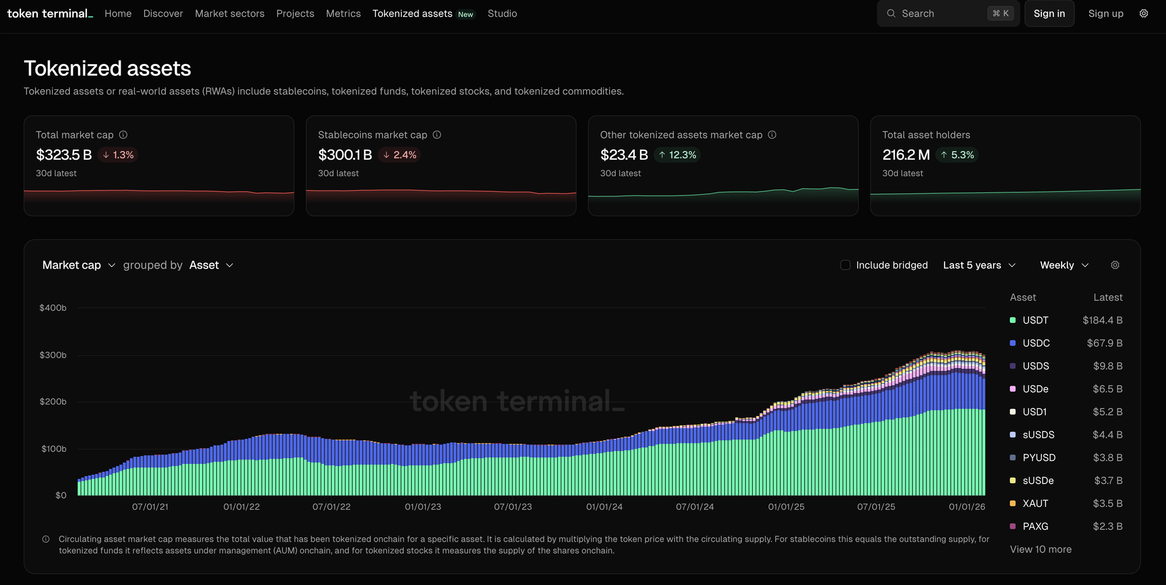Image resolution: width=1166 pixels, height=585 pixels.
Task: Open the Discover nav item
Action: [x=163, y=13]
